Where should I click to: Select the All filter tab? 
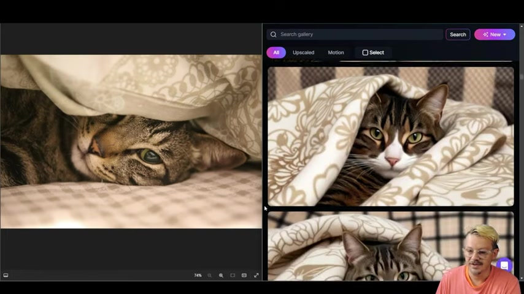[276, 53]
